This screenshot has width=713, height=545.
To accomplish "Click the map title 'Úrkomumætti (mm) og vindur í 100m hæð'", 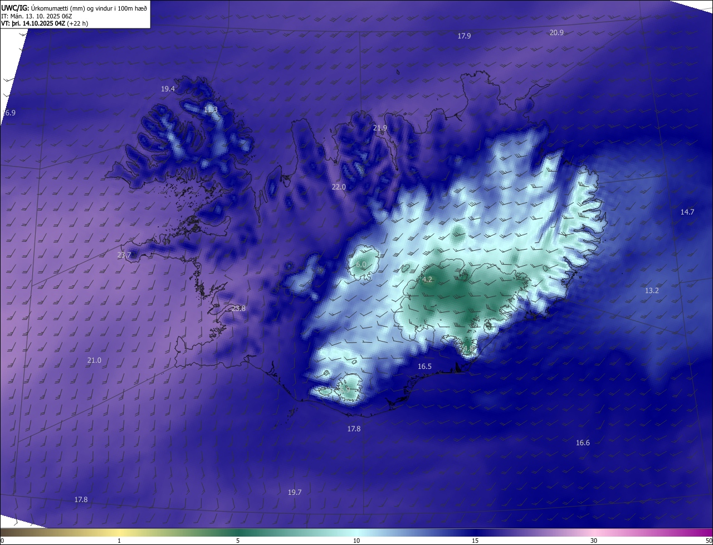I will 88,8.
